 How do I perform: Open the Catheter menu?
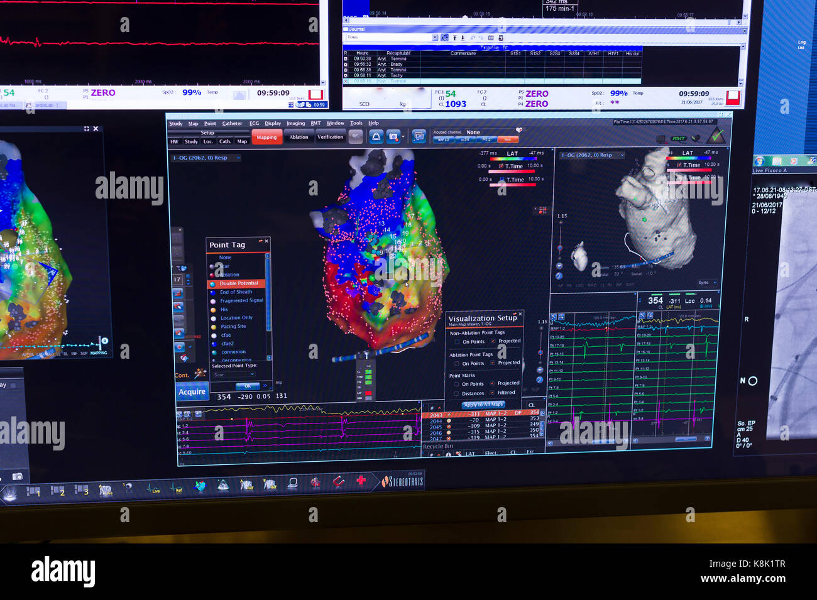[232, 124]
